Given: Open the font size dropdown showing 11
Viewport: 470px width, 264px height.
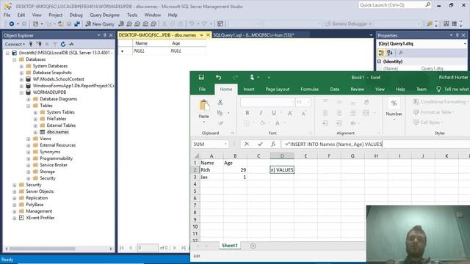Looking at the screenshot, I should click(308, 103).
